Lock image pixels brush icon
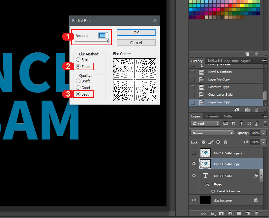This screenshot has width=269, height=218. [211, 142]
